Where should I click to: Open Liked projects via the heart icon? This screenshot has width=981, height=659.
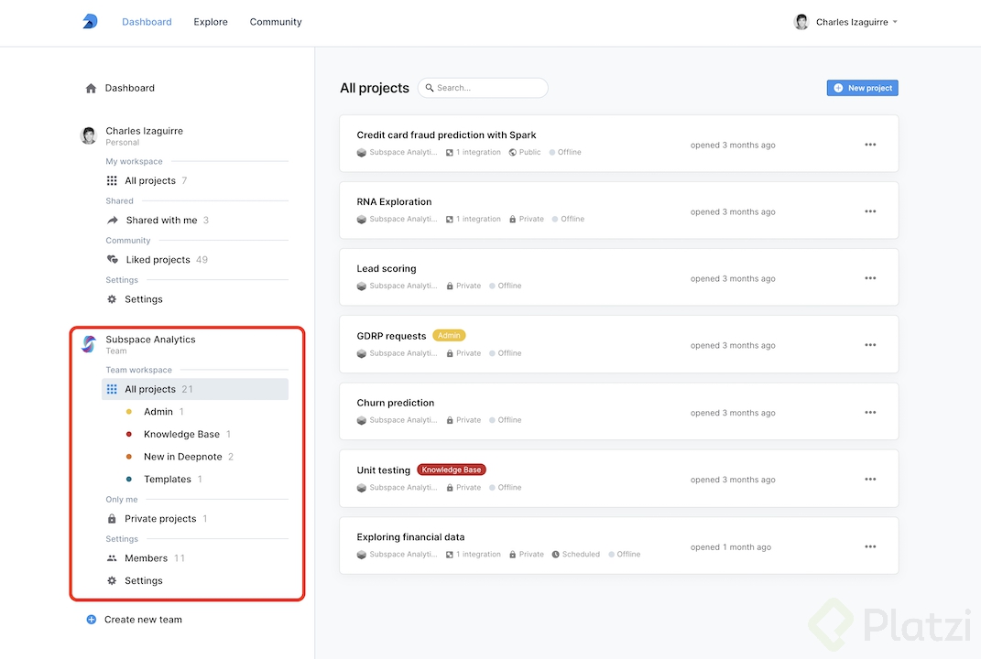click(112, 259)
